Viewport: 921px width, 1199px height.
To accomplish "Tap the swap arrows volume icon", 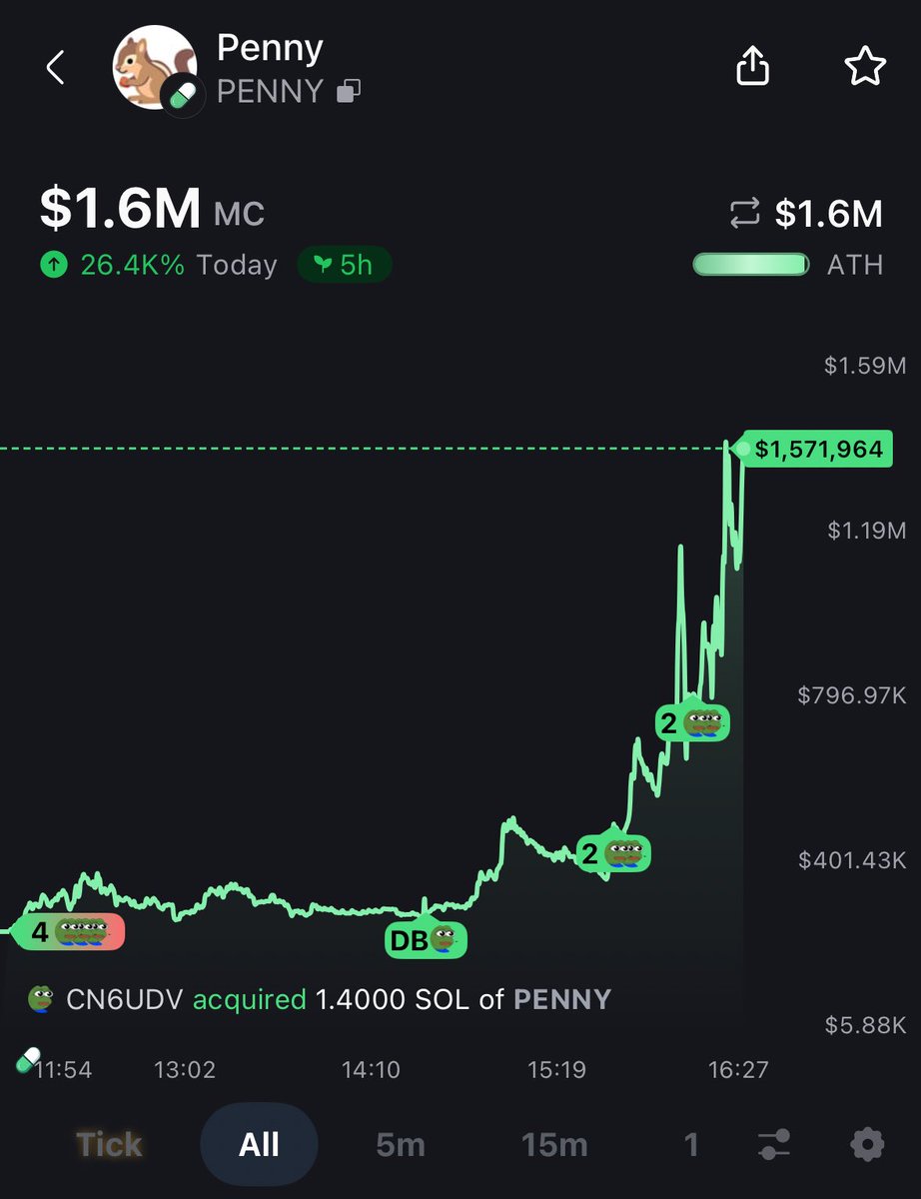I will pyautogui.click(x=745, y=213).
